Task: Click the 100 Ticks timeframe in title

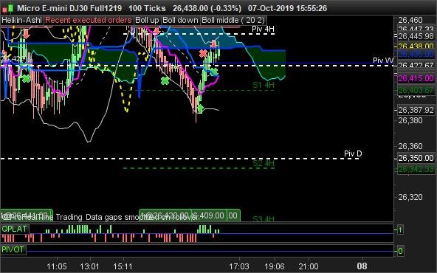Action: coord(147,8)
